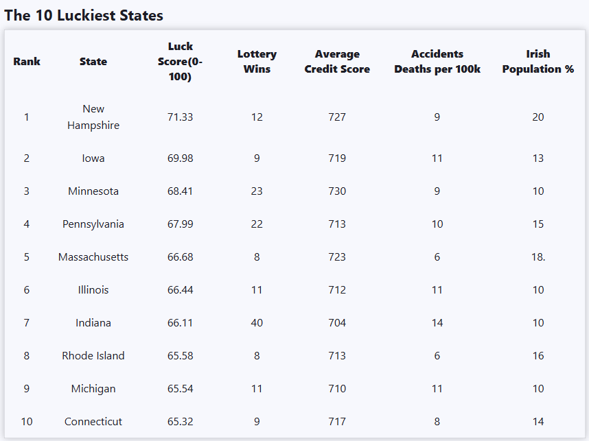
Task: Click the Lottery Wins column header
Action: click(x=257, y=62)
